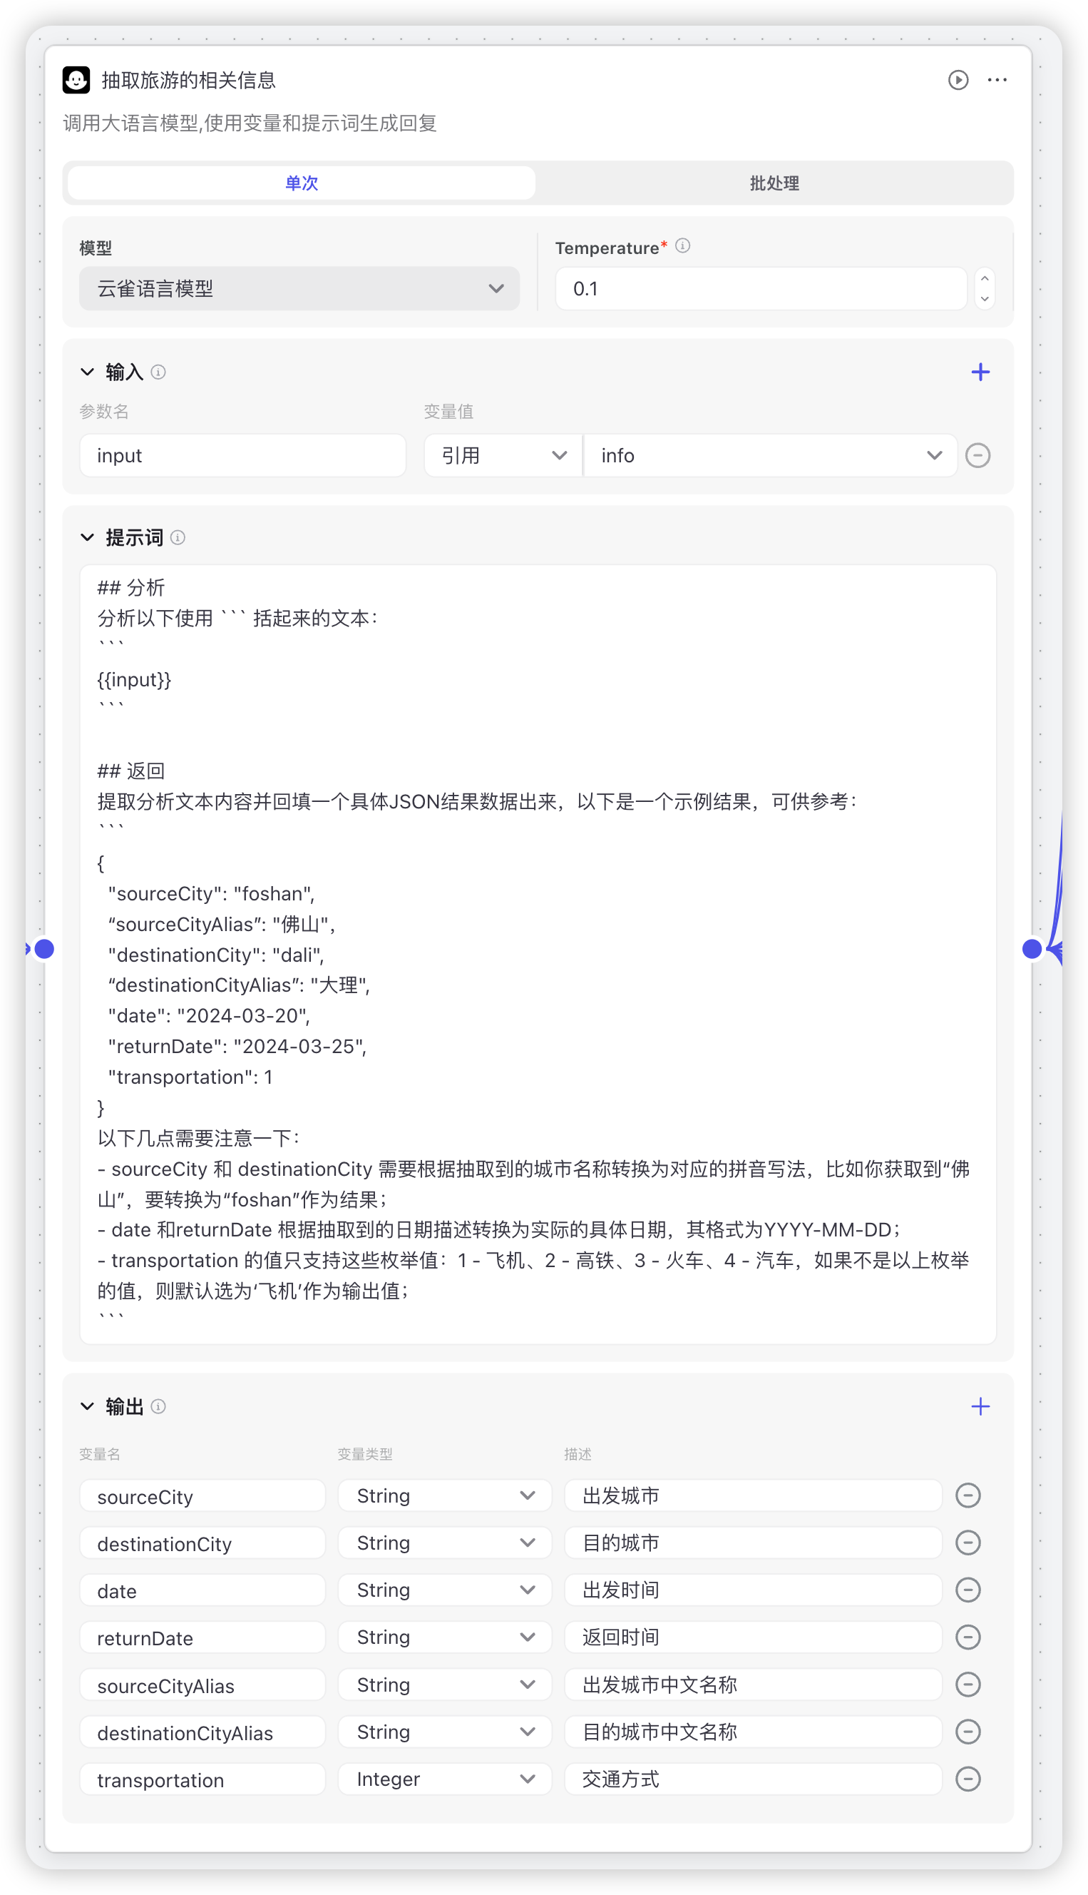This screenshot has height=1895, width=1088.
Task: Remove the sourceCityAlias output row
Action: click(968, 1686)
